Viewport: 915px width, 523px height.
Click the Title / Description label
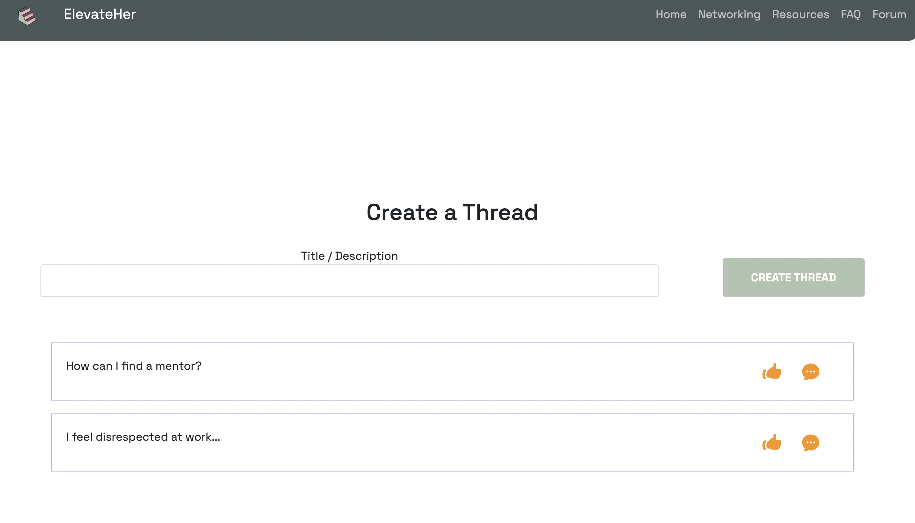[349, 256]
